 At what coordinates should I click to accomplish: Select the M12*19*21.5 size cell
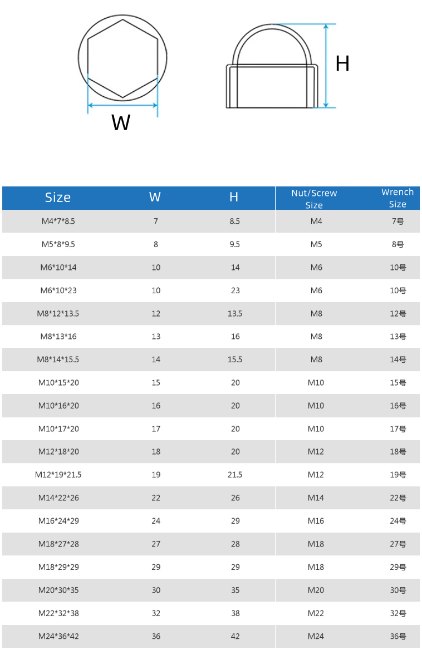click(x=58, y=475)
